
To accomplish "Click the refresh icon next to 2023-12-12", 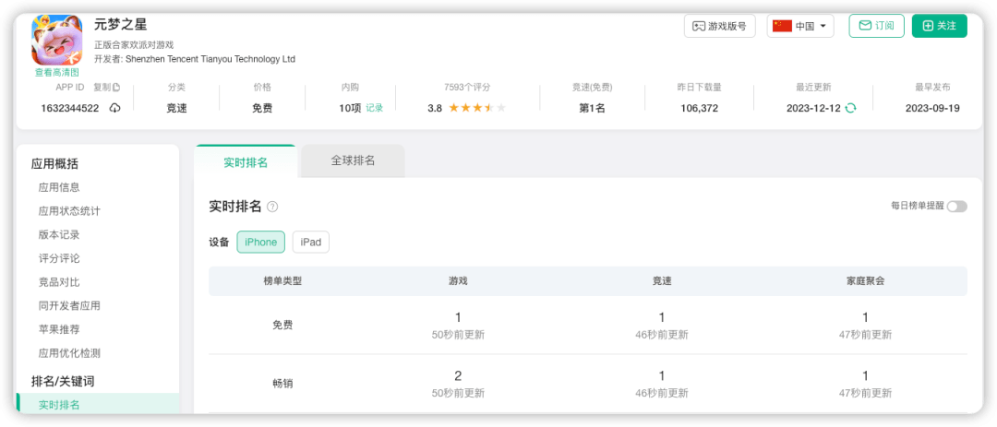I will [x=850, y=108].
